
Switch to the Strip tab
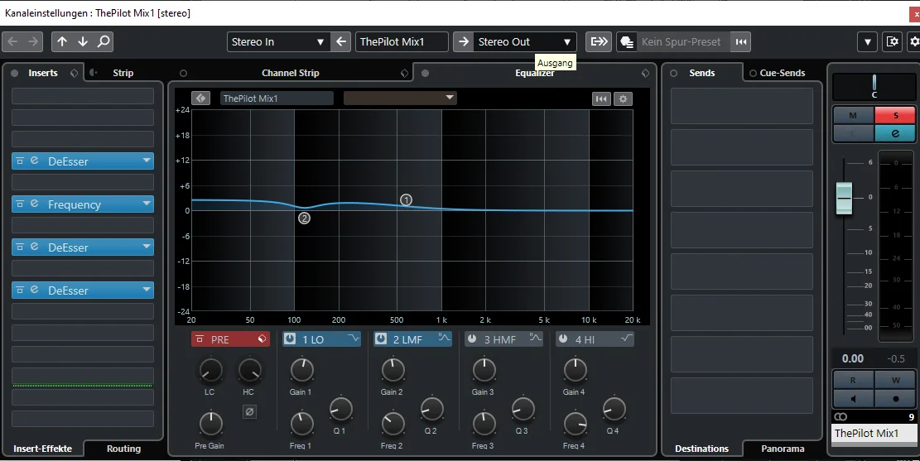[x=123, y=73]
